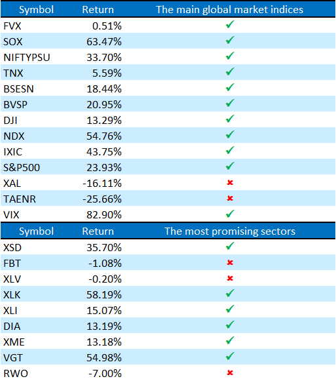Click the green checkmark in the FVX row
Image resolution: width=336 pixels, height=379 pixels.
click(230, 24)
